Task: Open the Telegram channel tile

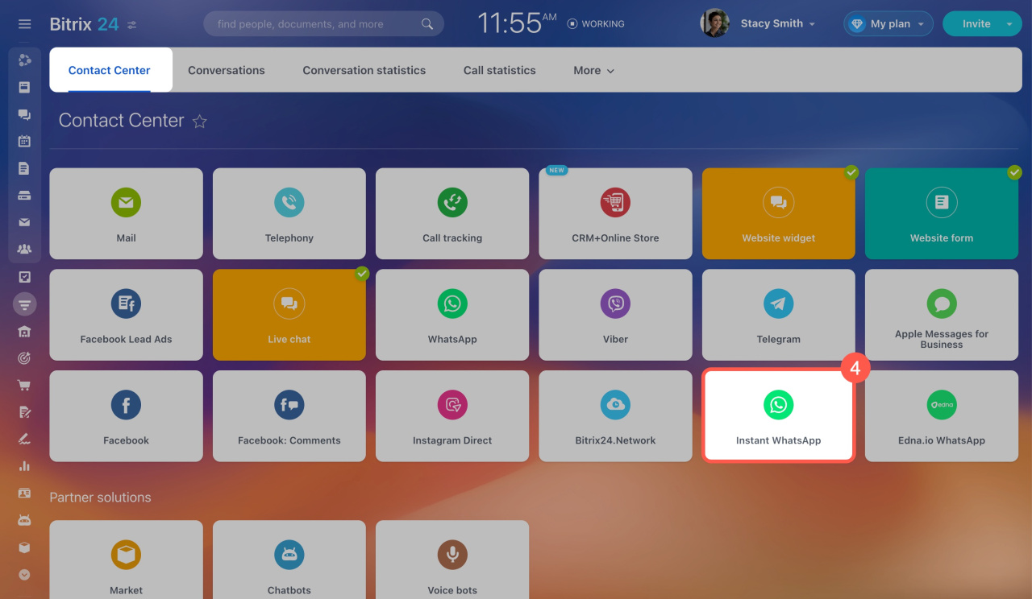Action: 779,315
